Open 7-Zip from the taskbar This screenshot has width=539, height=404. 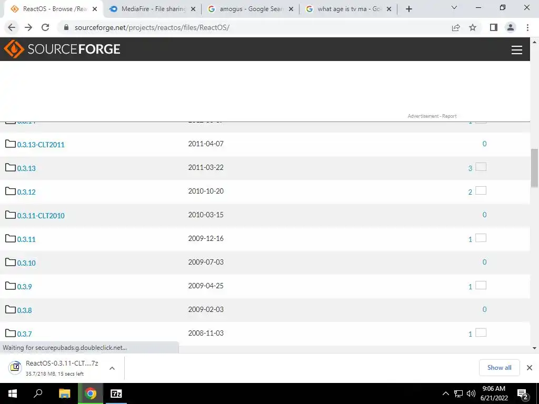pyautogui.click(x=116, y=393)
